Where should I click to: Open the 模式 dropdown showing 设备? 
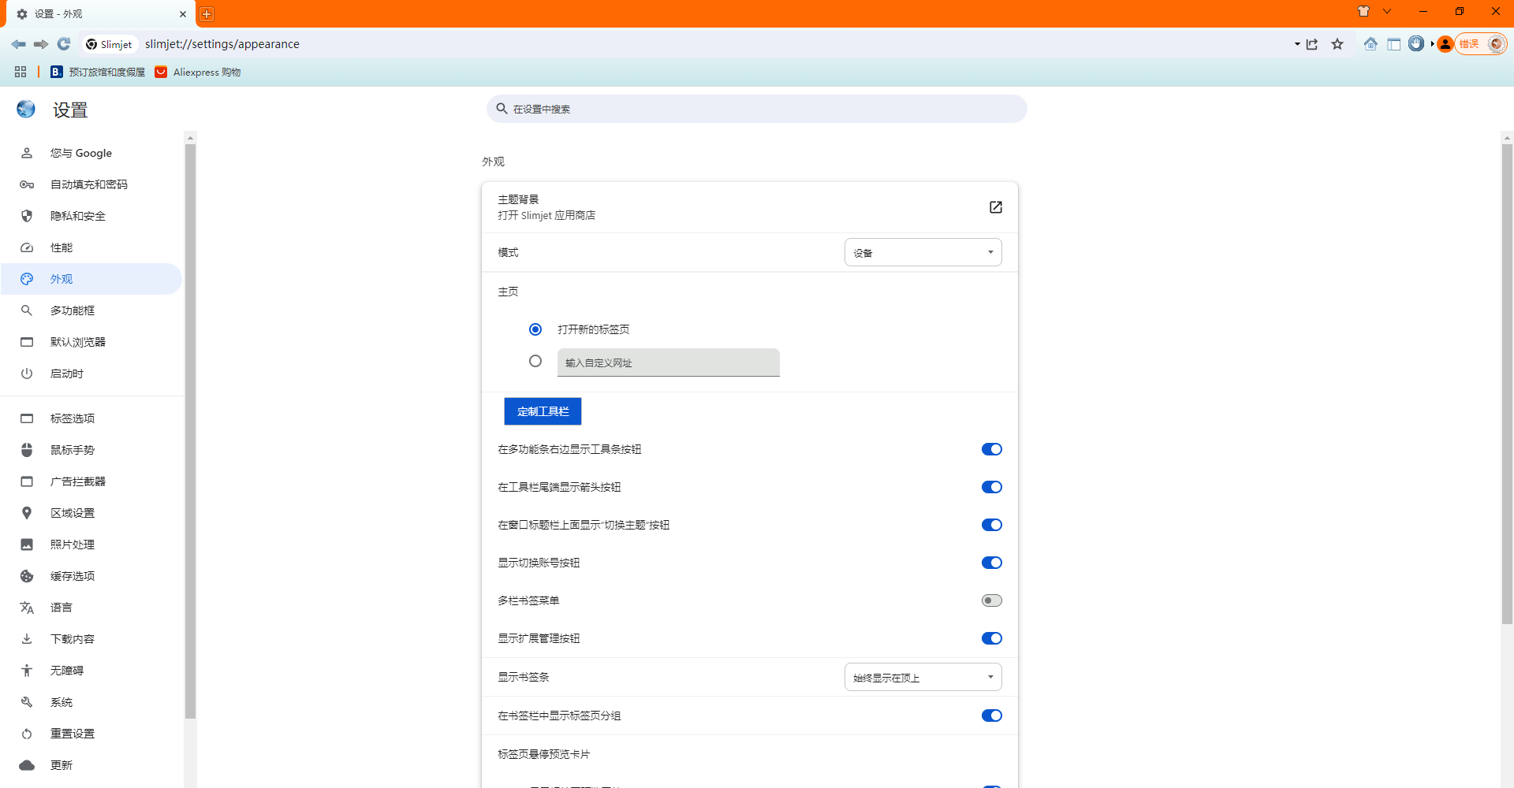click(x=923, y=252)
